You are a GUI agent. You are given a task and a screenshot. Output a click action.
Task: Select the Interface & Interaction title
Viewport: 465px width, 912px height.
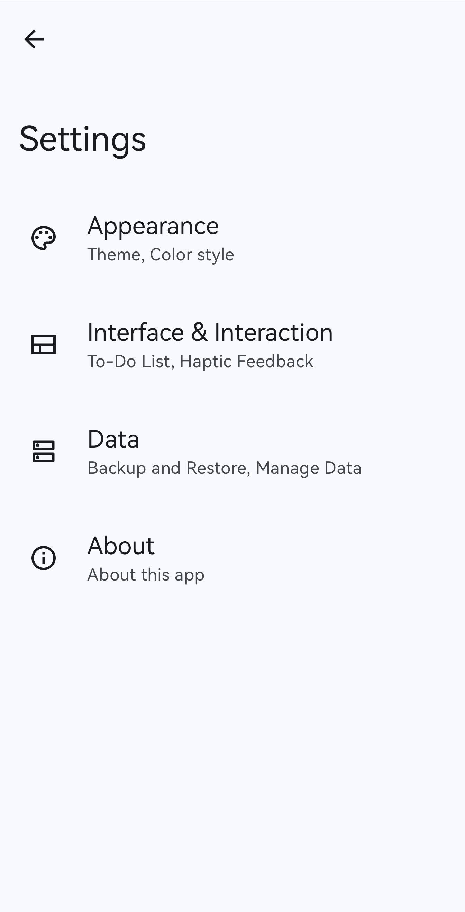click(x=210, y=333)
